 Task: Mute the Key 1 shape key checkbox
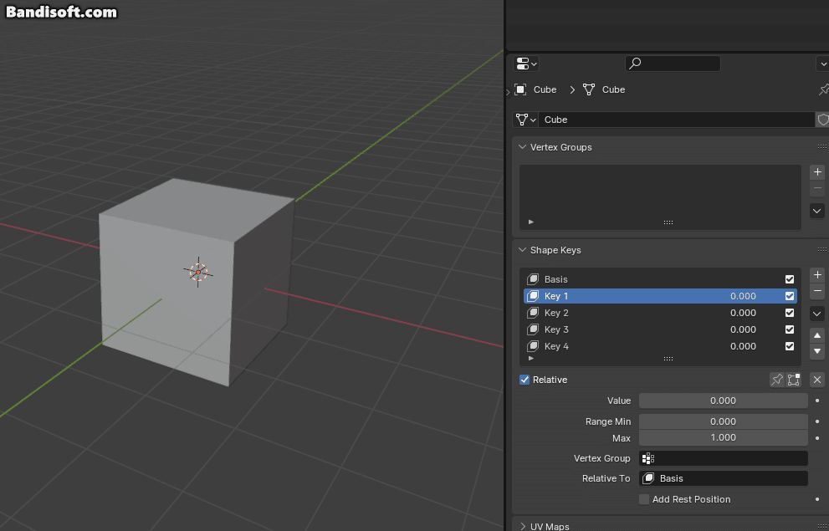pos(790,296)
